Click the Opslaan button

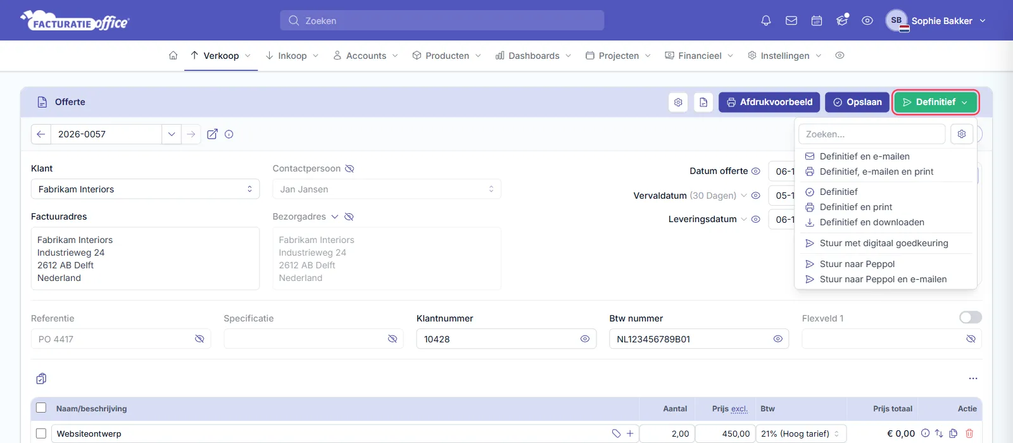(x=857, y=102)
